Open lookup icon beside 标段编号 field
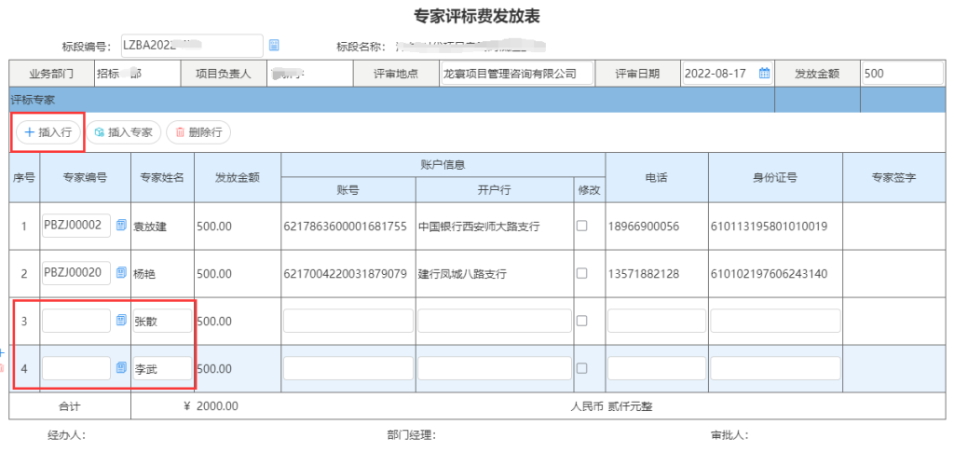954x453 pixels. [274, 45]
